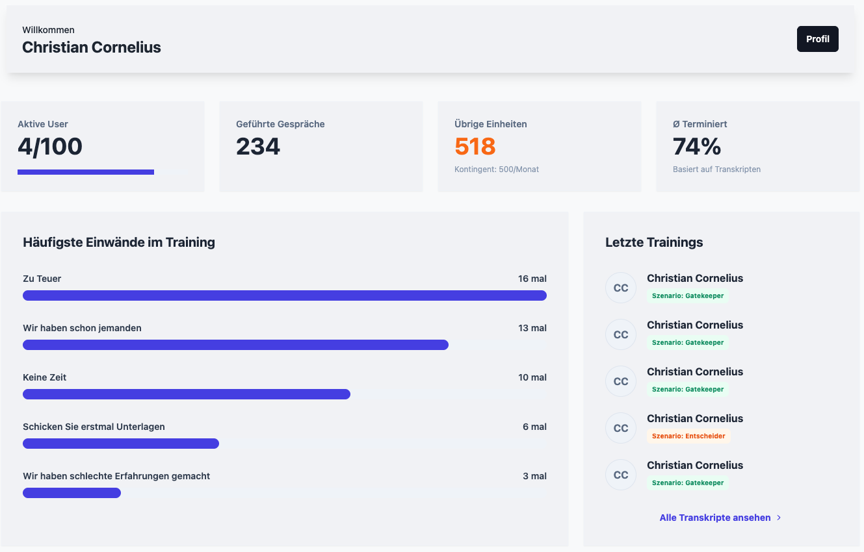
Task: Select the Aktive User 4/100 metric
Action: pos(49,146)
